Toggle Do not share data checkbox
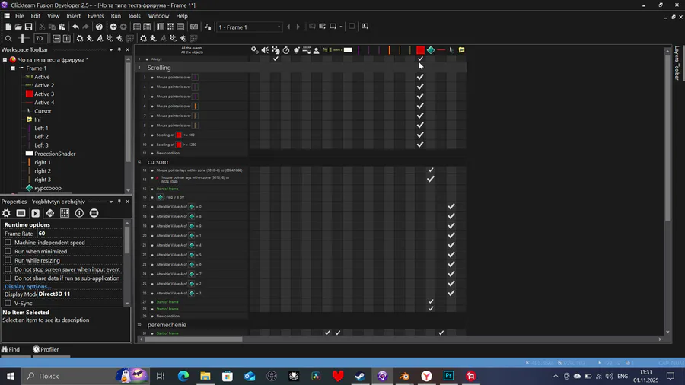 pos(8,278)
